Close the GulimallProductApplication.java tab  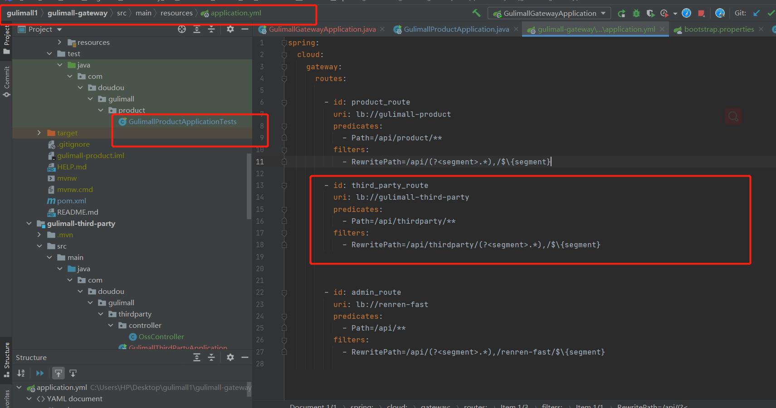click(516, 29)
